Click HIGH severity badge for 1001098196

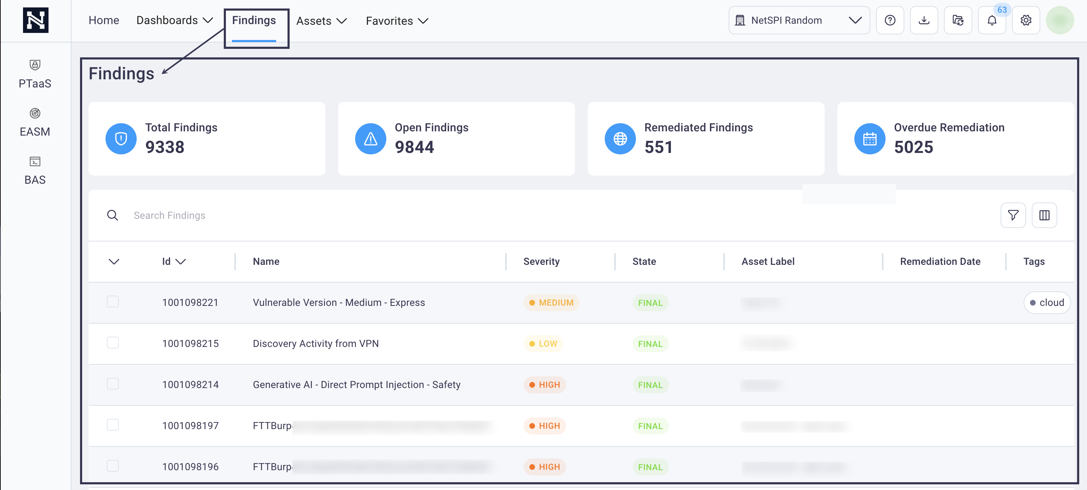tap(544, 467)
